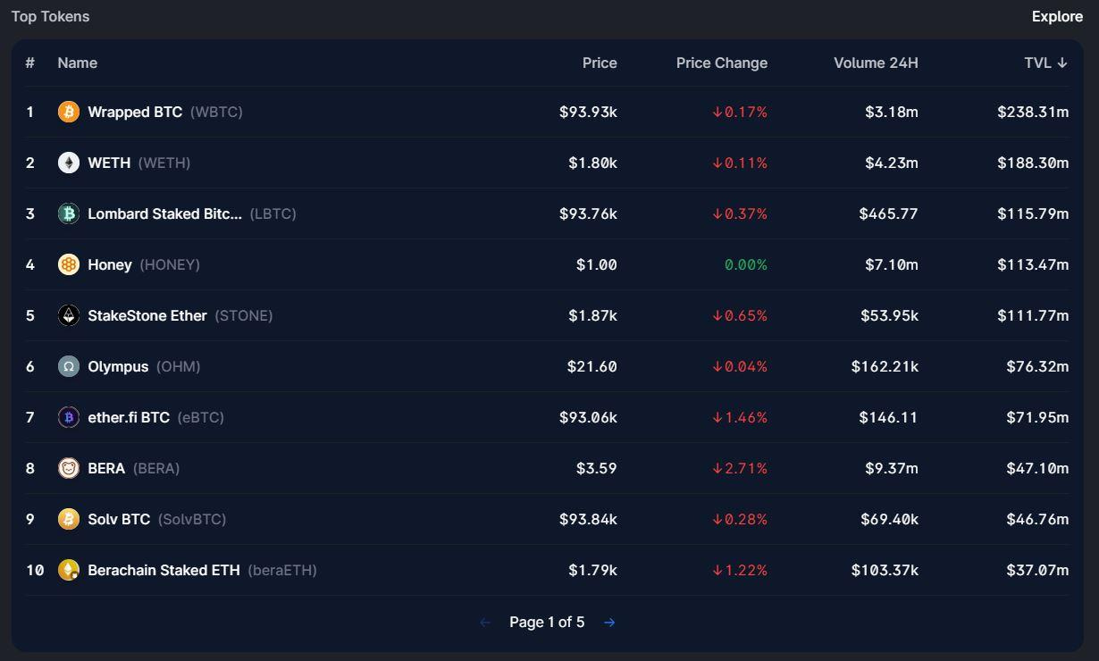Sort table by TVL column header
Screen dimensions: 1099x661
[x=1045, y=63]
